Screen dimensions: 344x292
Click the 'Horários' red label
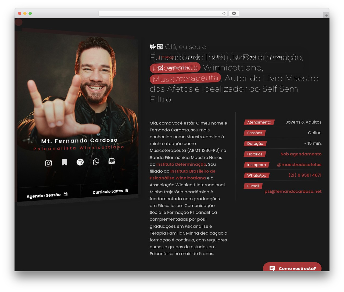tap(255, 154)
